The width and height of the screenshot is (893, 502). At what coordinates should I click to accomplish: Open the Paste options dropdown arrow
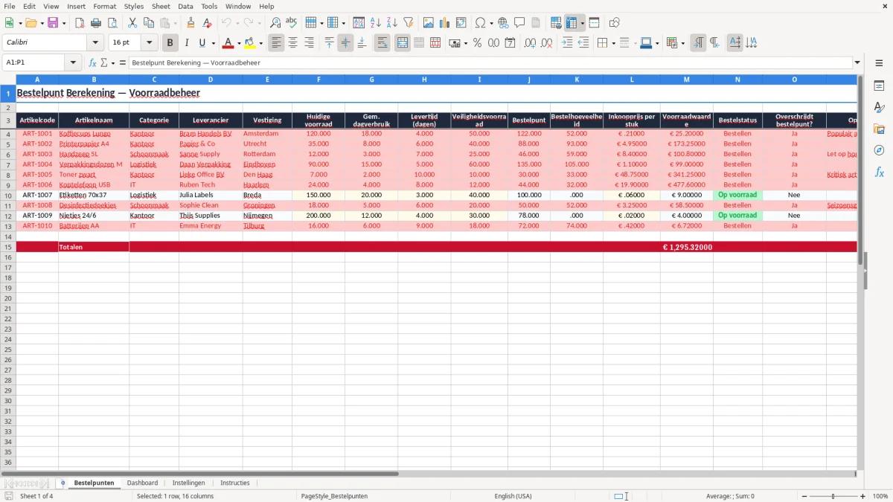point(175,23)
